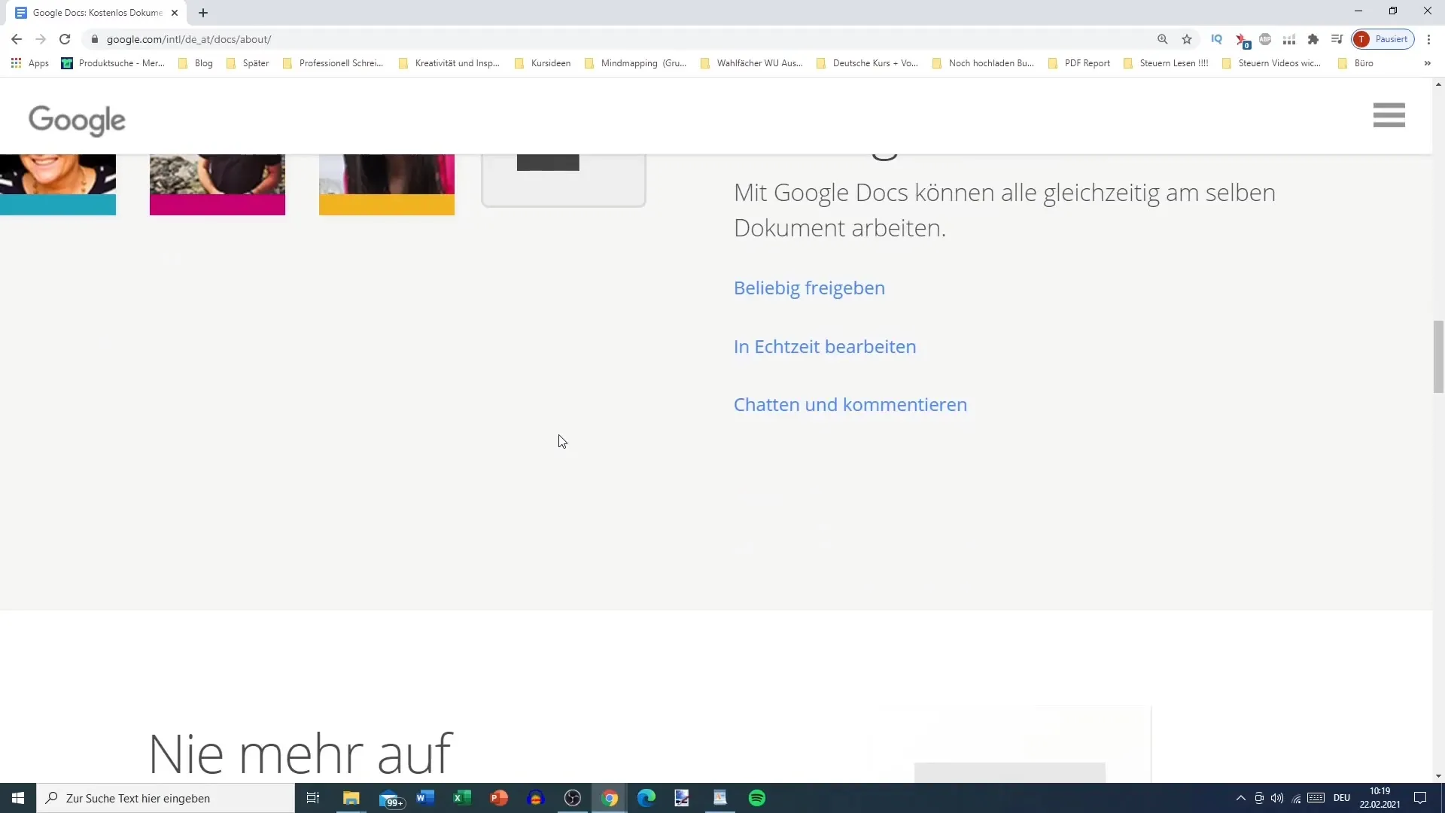Viewport: 1445px width, 813px height.
Task: View site information via the lock icon
Action: [x=94, y=39]
